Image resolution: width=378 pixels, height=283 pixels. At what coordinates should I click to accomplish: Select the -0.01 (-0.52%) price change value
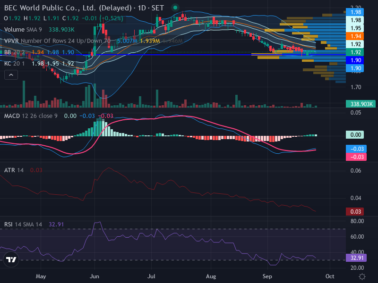(x=103, y=18)
